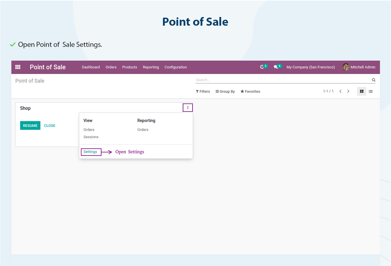391x266 pixels.
Task: Open the messages chat bubble icon
Action: coord(276,67)
